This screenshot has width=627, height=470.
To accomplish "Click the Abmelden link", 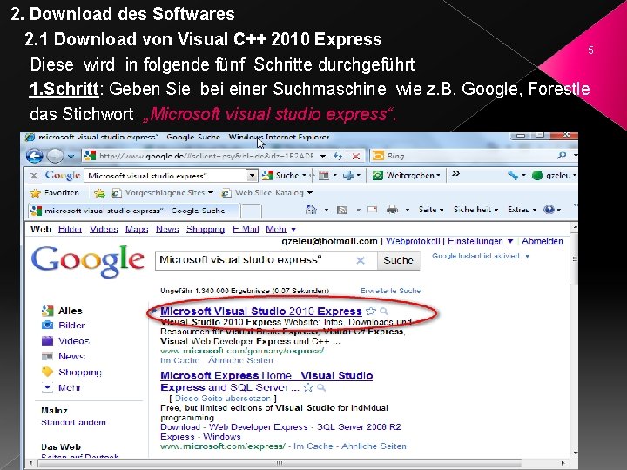I will (x=543, y=241).
